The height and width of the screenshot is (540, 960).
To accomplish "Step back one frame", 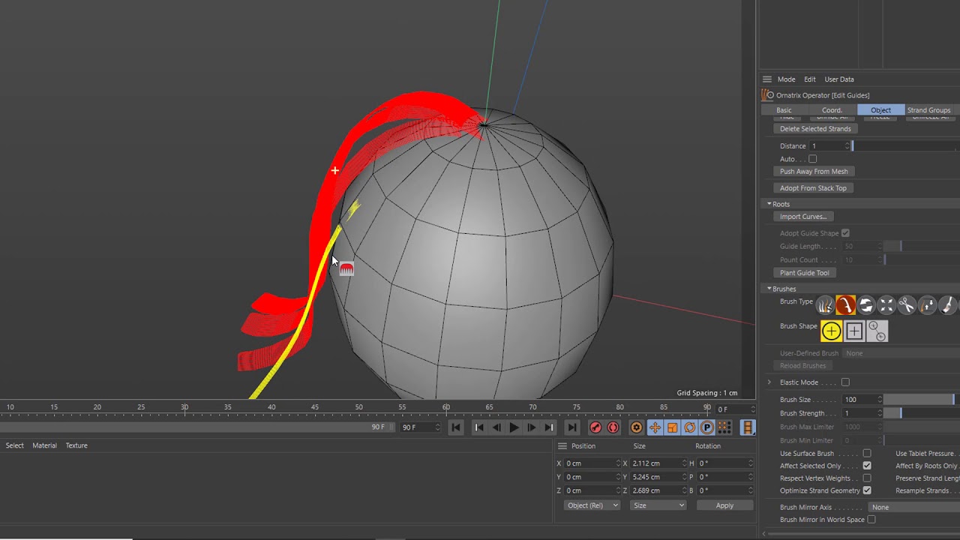I will coord(496,427).
